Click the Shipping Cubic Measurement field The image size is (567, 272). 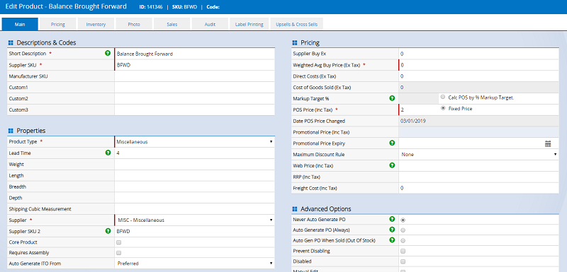click(x=194, y=209)
